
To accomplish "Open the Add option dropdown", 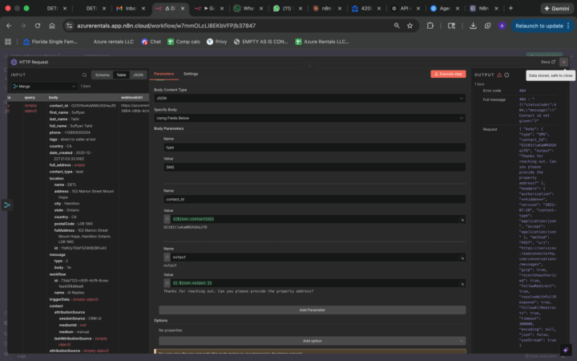I will click(312, 341).
